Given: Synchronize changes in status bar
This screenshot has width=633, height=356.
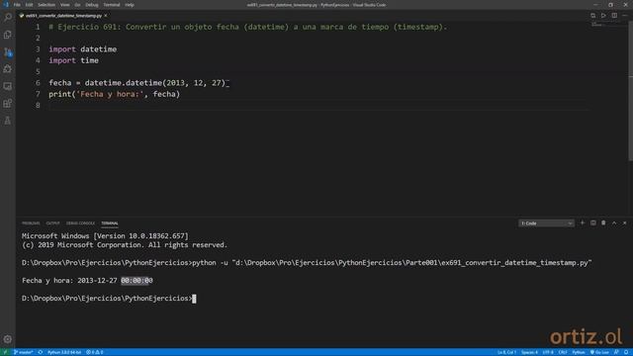Looking at the screenshot, I should point(41,352).
